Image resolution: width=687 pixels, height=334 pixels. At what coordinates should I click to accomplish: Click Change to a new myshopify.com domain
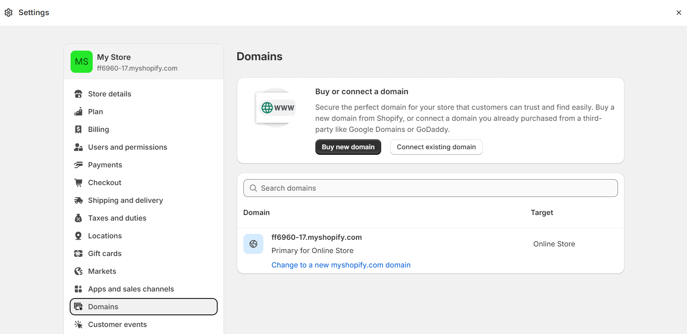(x=341, y=265)
